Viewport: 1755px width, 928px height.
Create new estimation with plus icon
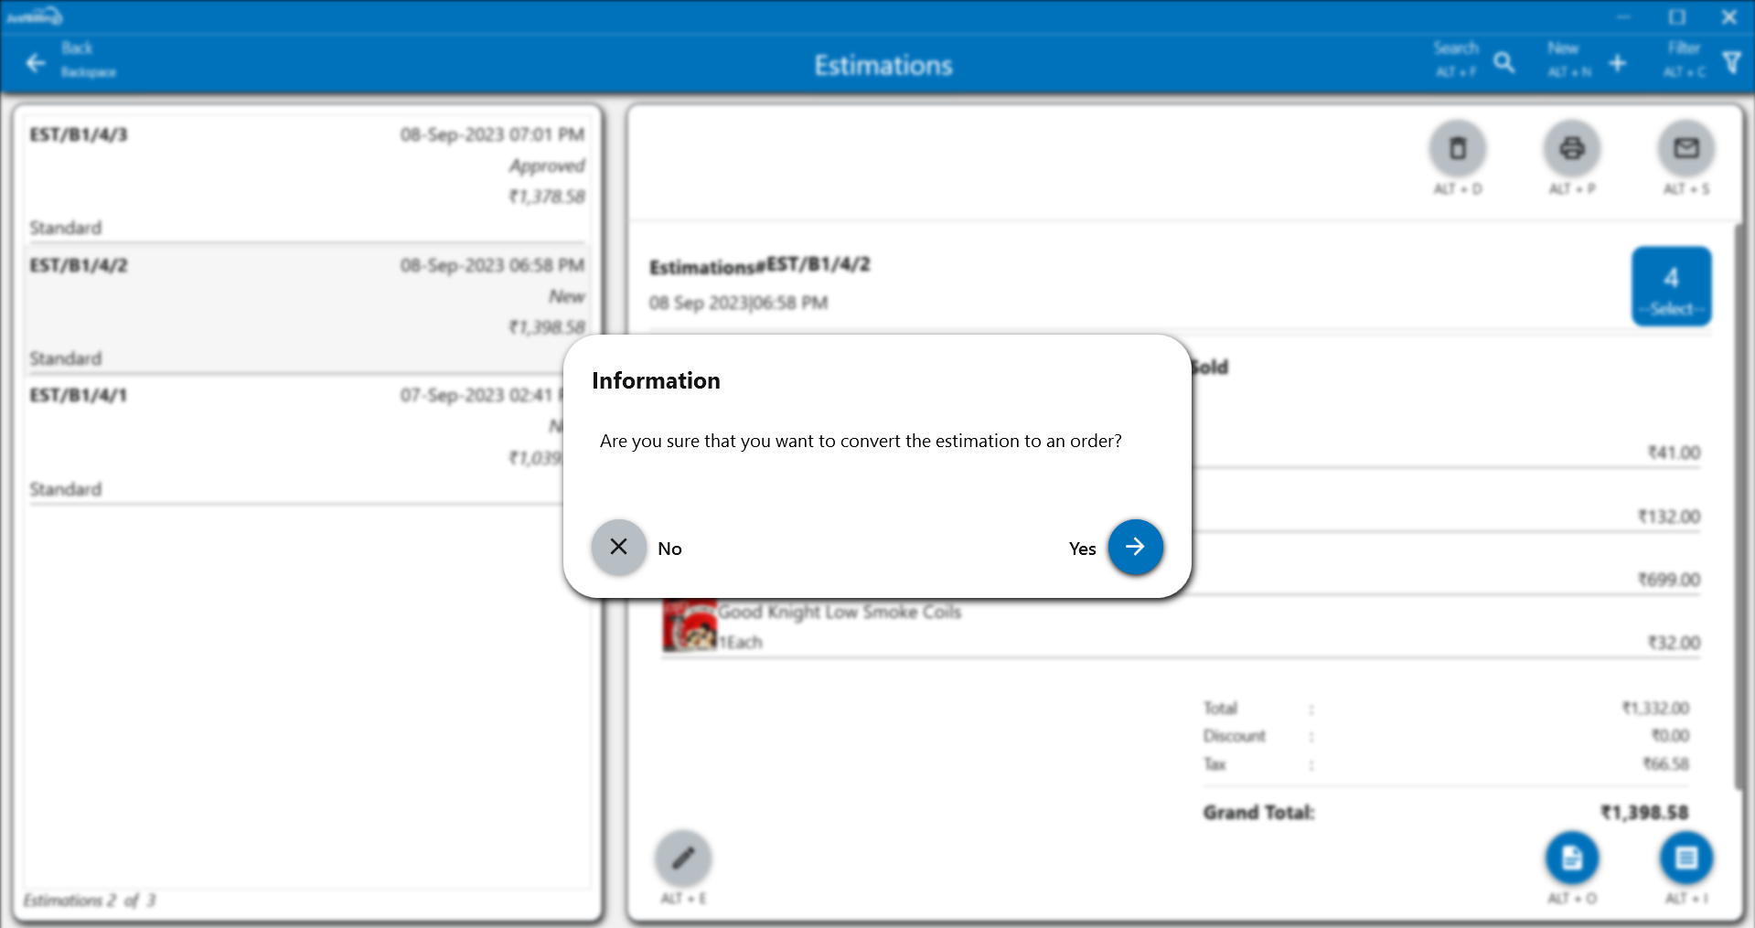click(1617, 63)
